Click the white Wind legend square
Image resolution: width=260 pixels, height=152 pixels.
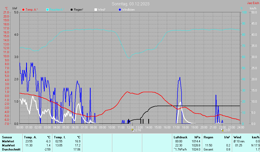pyautogui.click(x=96, y=10)
